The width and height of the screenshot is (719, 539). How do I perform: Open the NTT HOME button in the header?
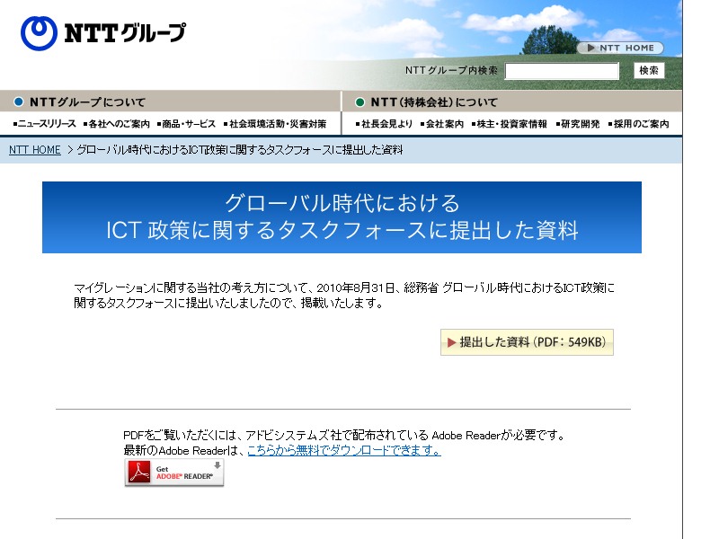(620, 48)
